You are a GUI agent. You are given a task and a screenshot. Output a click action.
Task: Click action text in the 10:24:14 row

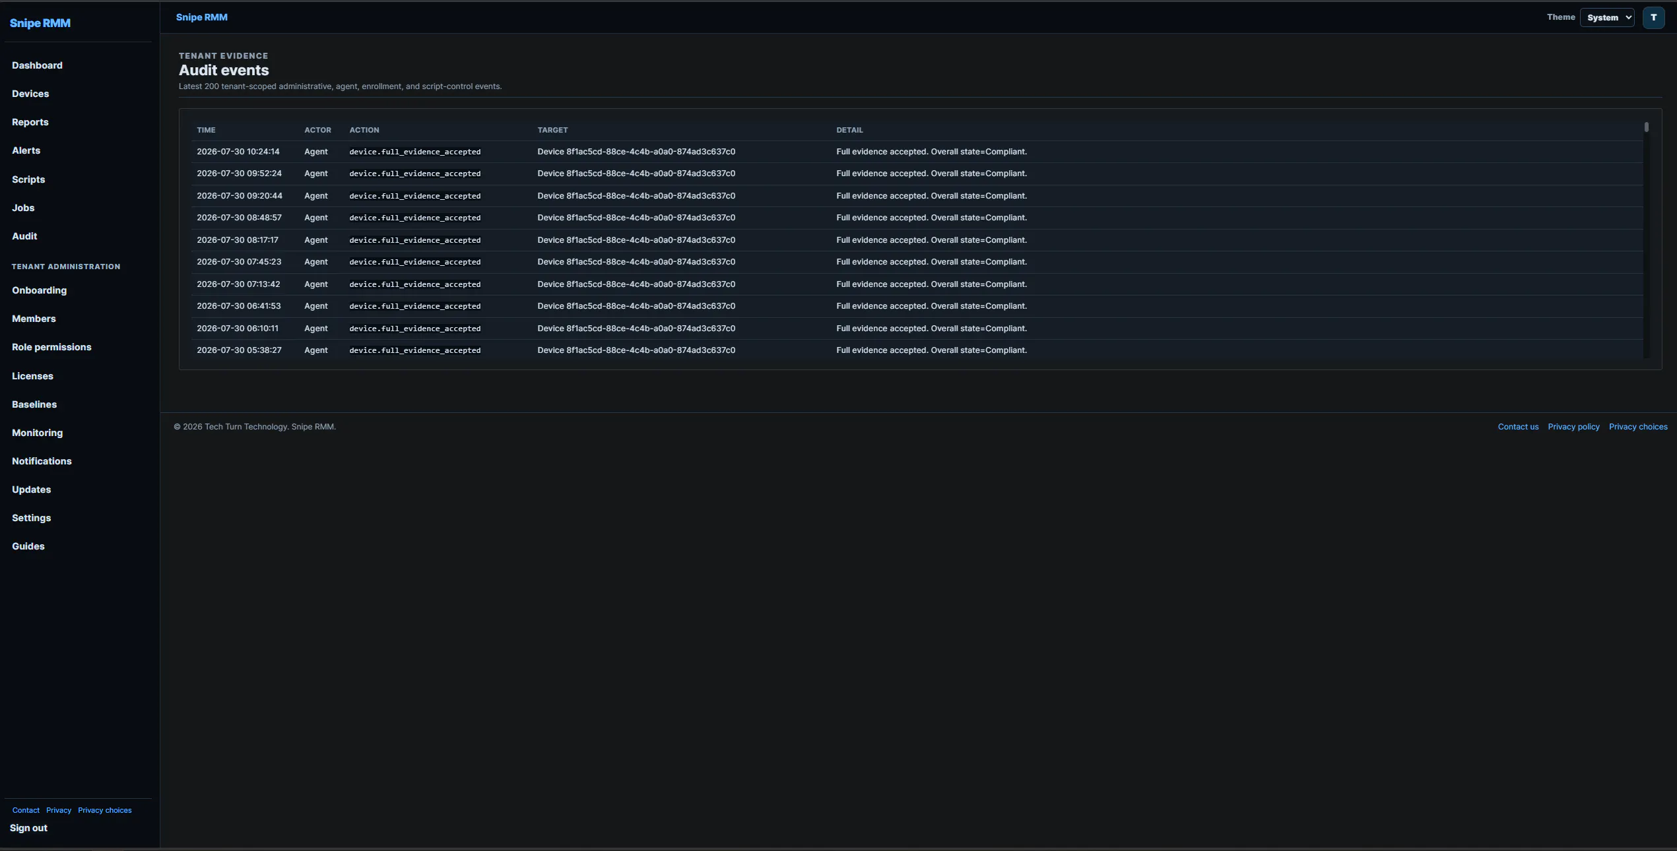tap(415, 152)
